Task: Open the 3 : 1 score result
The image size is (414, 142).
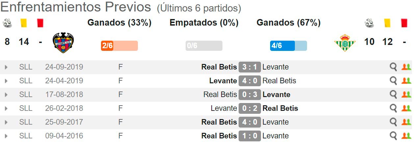Action: (250, 67)
